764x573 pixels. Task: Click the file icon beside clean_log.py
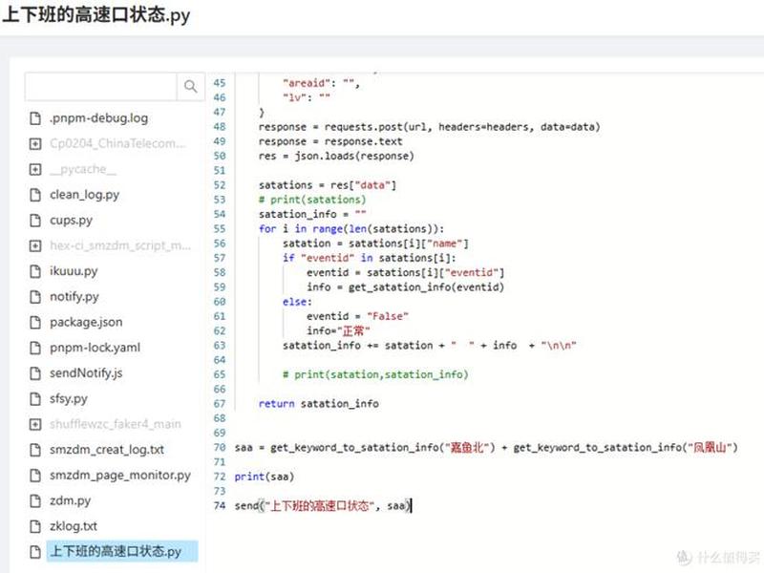[x=35, y=195]
